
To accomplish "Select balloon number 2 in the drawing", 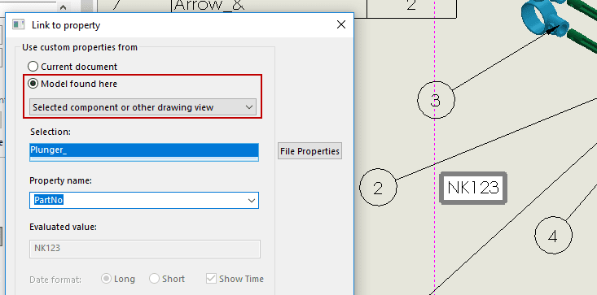I will click(x=378, y=187).
